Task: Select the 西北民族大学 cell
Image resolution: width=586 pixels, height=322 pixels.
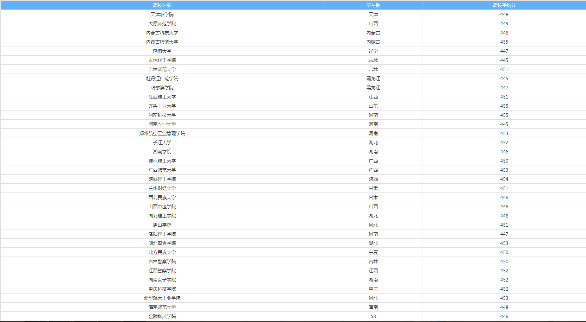Action: 162,197
